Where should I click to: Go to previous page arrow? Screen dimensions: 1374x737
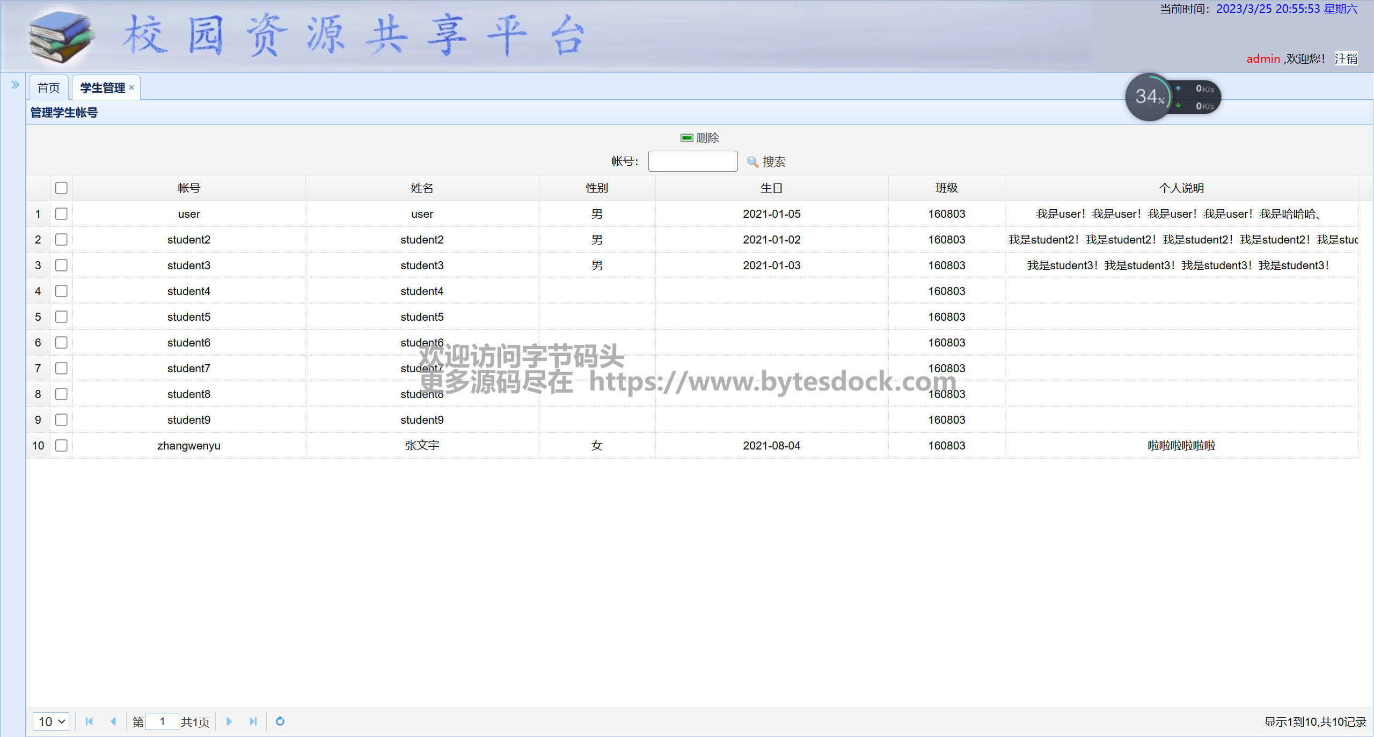point(113,721)
